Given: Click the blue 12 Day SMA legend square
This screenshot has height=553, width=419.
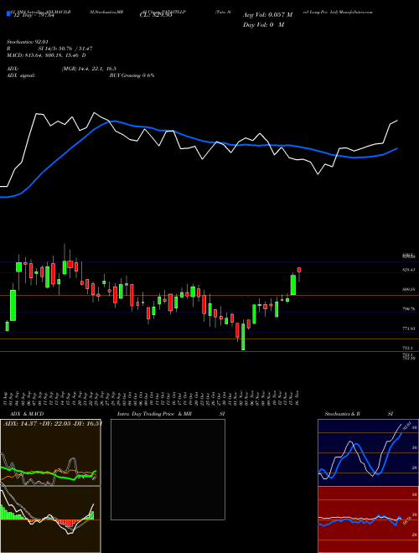Looking at the screenshot, I should coord(9,13).
